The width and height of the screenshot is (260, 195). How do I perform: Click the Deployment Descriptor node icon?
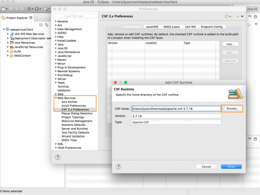click(x=12, y=38)
